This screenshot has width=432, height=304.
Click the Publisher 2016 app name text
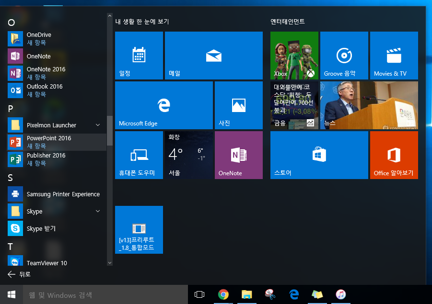46,156
